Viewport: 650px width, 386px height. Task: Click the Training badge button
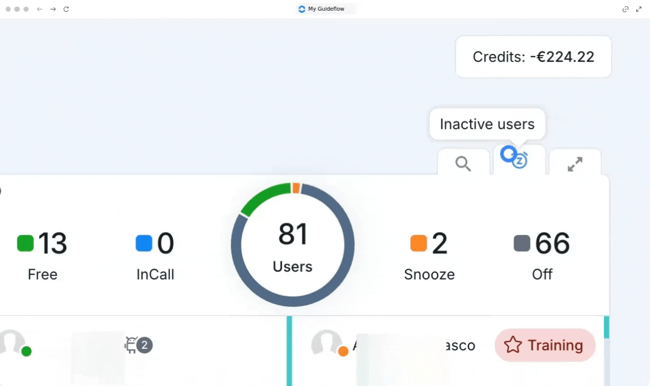coord(544,345)
